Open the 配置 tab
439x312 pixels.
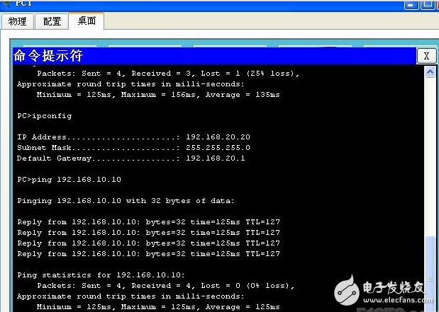[x=52, y=21]
